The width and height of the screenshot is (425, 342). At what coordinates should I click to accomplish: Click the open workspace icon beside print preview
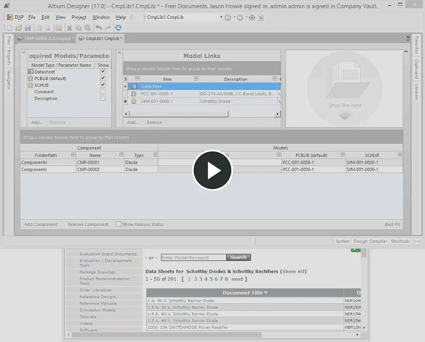[59, 28]
